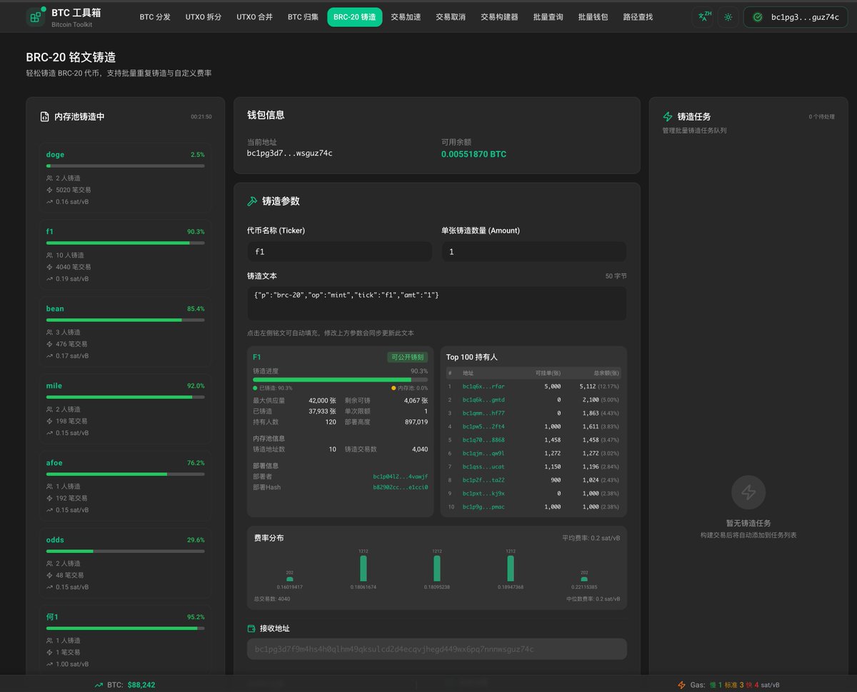Screen dimensions: 857x692
Task: Click the fee bar labeled 0.22115385
Action: coord(584,579)
